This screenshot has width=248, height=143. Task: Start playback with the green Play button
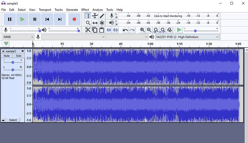tap(22, 19)
